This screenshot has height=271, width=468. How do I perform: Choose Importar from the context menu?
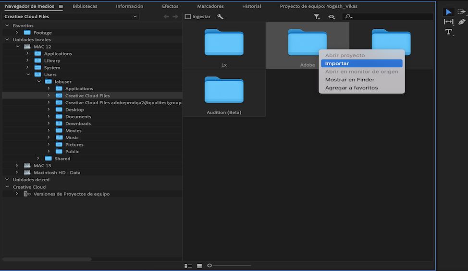[337, 63]
